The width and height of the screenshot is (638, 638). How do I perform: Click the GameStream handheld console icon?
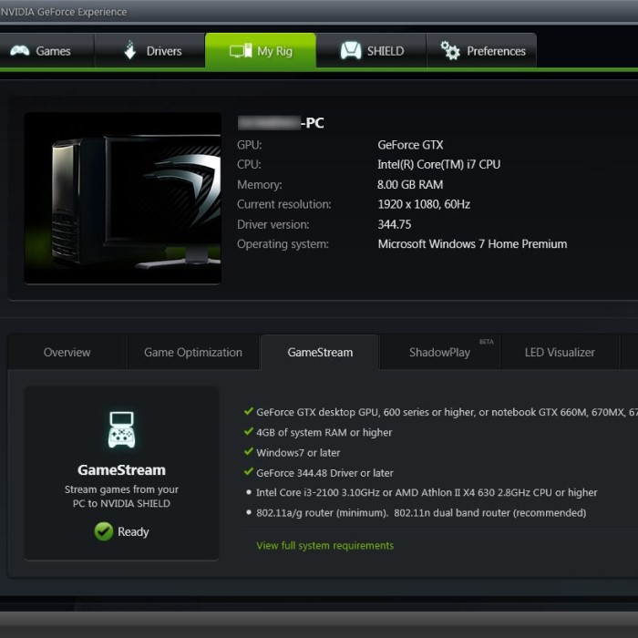121,430
